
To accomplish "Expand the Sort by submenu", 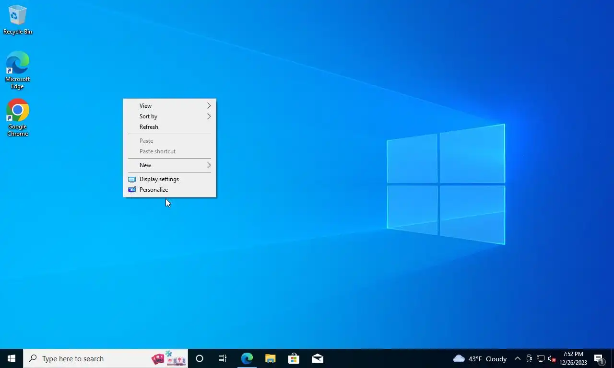I will tap(170, 116).
